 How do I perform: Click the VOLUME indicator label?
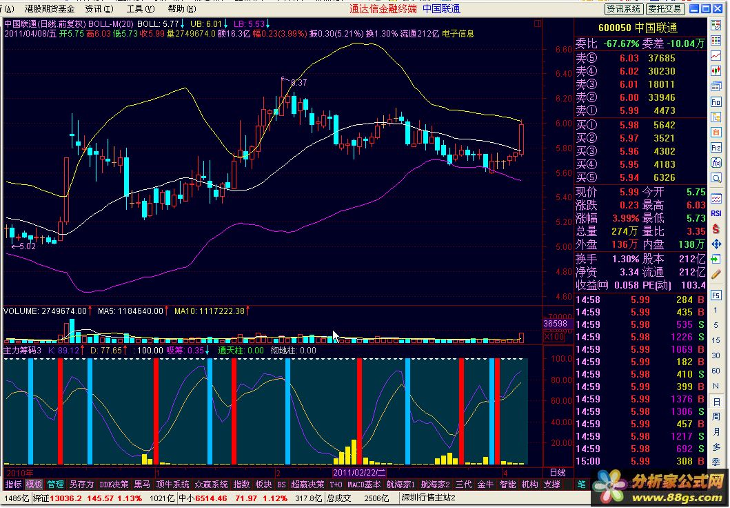click(x=22, y=311)
